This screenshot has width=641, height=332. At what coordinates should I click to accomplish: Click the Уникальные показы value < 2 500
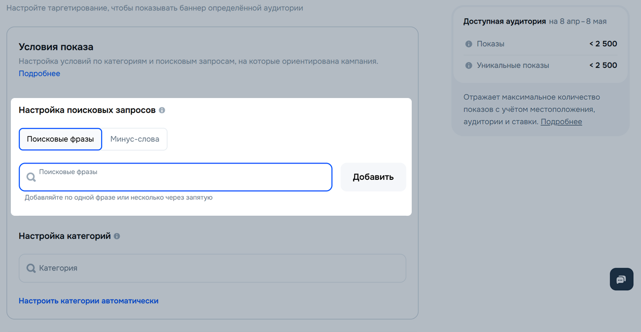[x=603, y=66]
